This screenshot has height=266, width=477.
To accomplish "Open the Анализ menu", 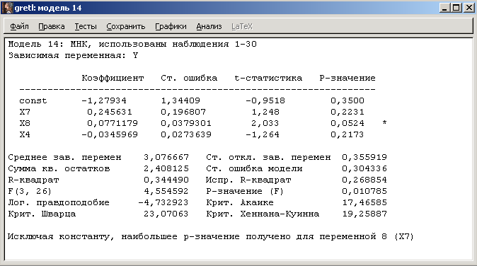I will (x=209, y=26).
